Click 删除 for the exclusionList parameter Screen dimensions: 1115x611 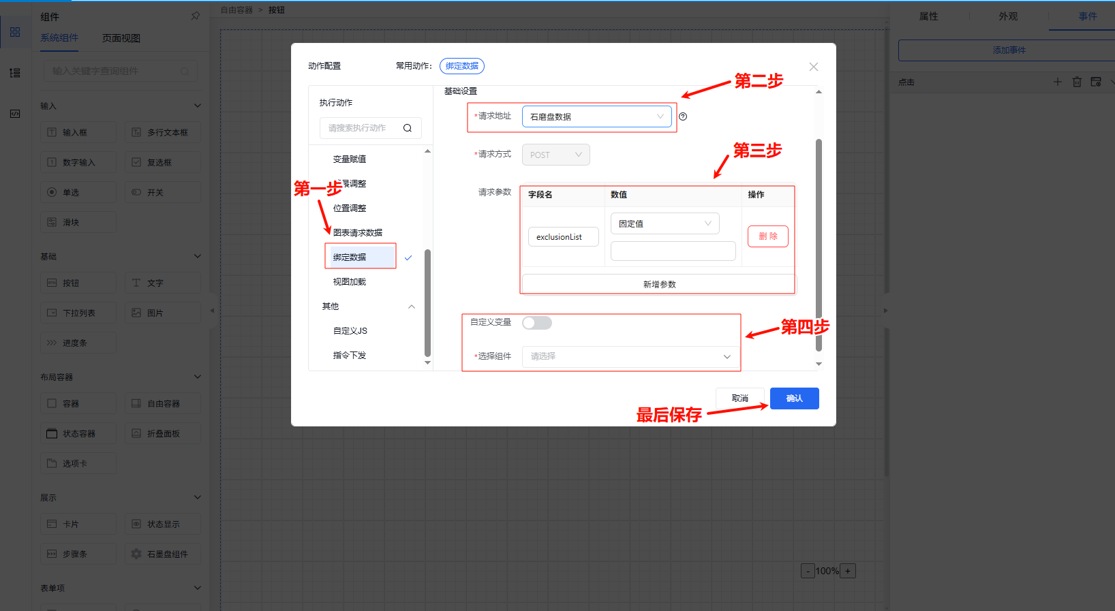768,236
